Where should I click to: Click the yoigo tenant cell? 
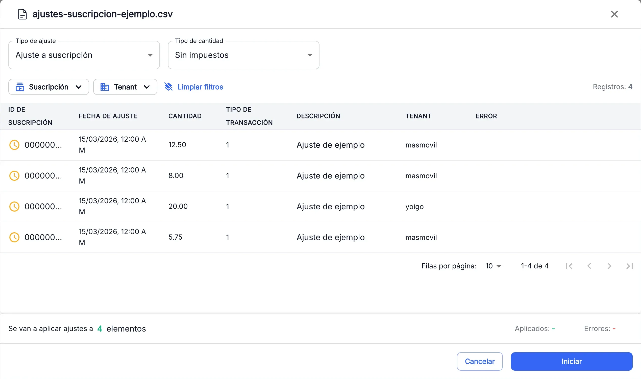[x=414, y=207]
